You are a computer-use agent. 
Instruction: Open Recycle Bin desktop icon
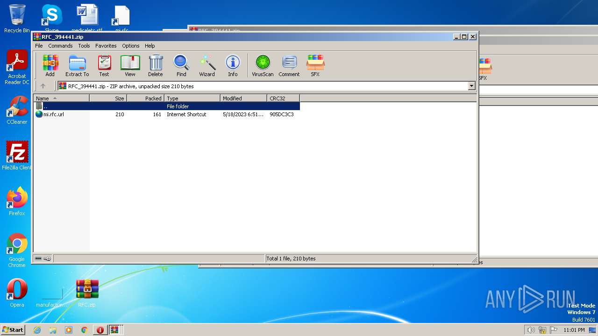[17, 19]
